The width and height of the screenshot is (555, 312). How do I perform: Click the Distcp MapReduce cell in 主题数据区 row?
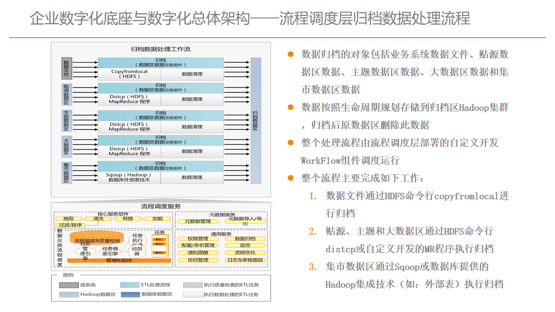point(129,127)
